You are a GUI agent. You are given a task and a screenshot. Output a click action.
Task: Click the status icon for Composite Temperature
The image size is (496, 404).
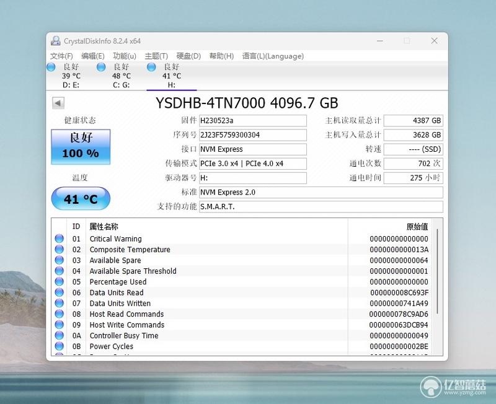pos(59,249)
